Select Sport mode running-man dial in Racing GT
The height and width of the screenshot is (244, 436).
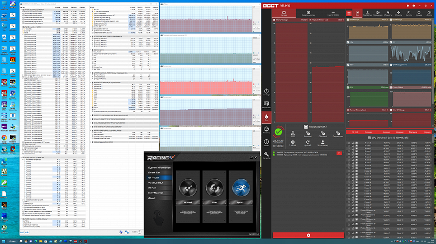(x=241, y=188)
